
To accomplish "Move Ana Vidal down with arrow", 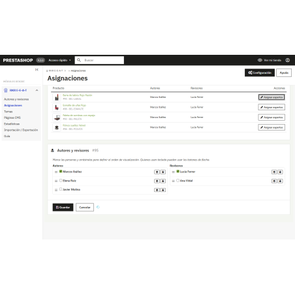I will point(280,181).
